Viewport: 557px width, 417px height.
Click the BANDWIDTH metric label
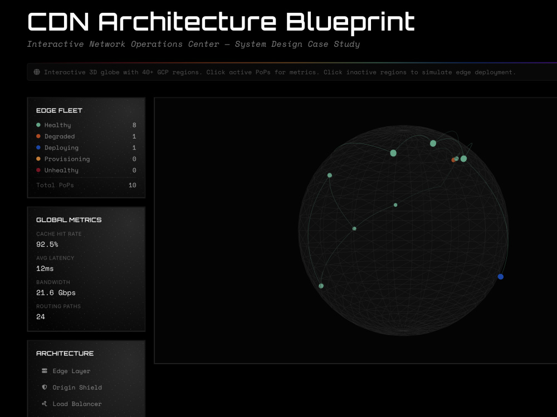coord(53,282)
